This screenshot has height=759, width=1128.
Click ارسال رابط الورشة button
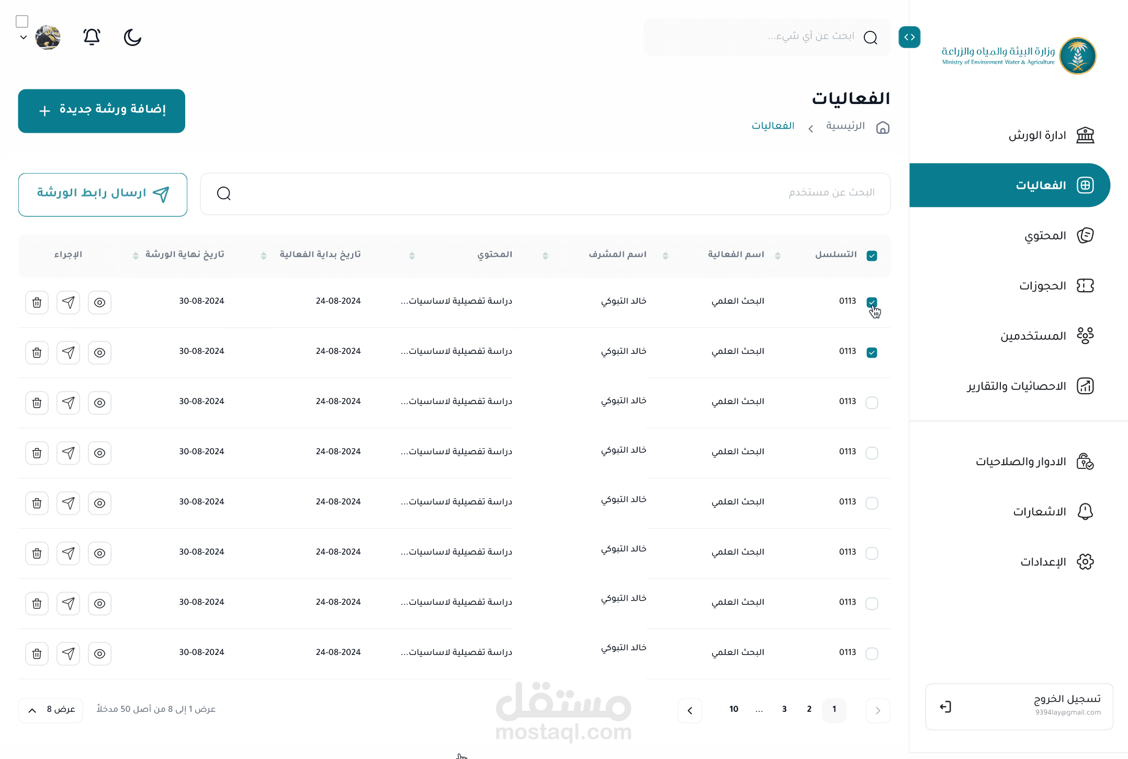point(103,194)
